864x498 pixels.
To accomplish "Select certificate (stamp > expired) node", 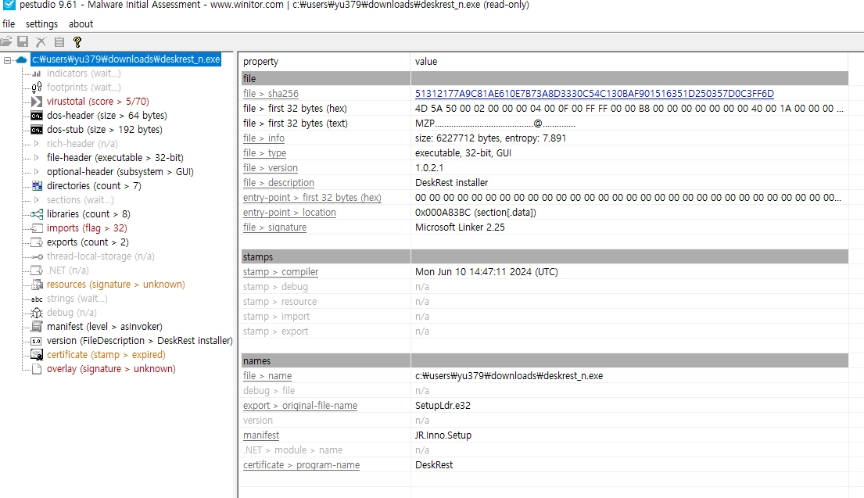I will click(106, 355).
